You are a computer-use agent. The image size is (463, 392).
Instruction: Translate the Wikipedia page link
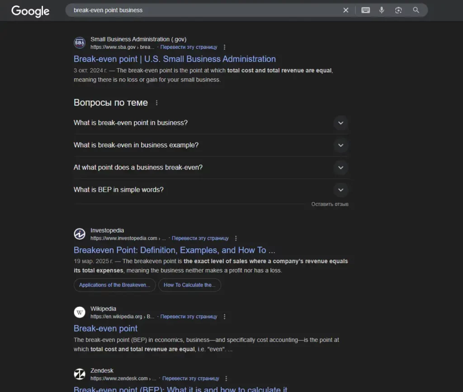pos(189,316)
